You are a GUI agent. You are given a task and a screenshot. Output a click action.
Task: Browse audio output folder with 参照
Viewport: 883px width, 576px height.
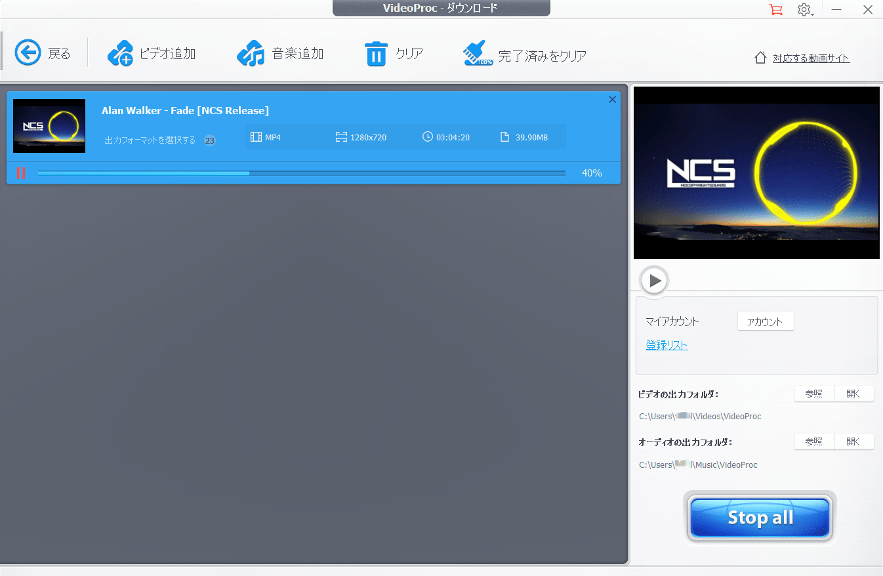coord(814,442)
